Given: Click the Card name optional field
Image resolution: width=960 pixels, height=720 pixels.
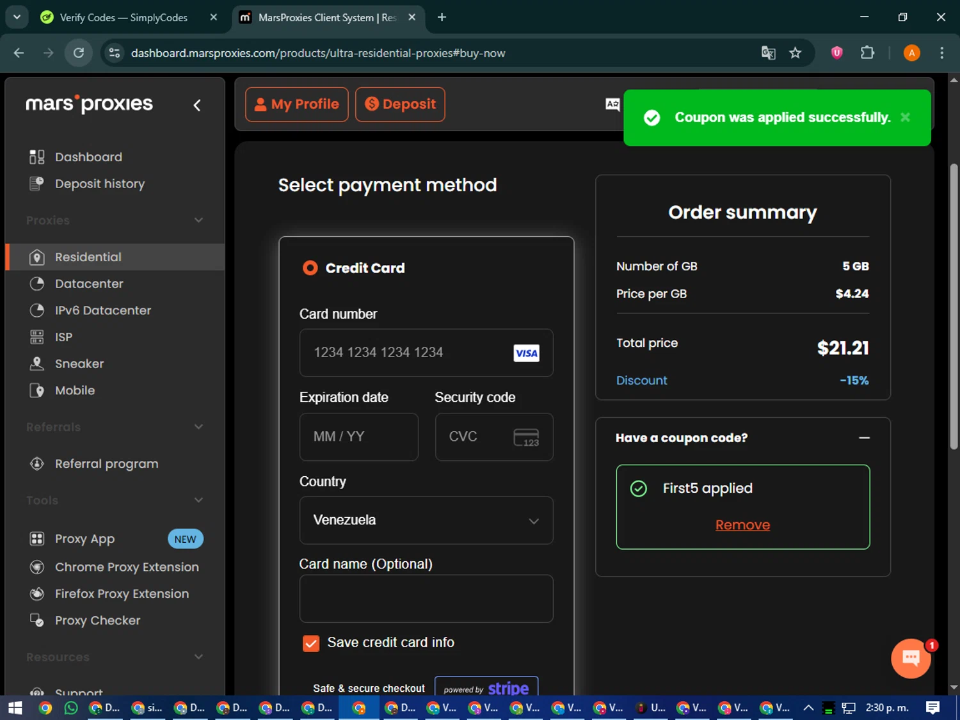Looking at the screenshot, I should pyautogui.click(x=426, y=598).
